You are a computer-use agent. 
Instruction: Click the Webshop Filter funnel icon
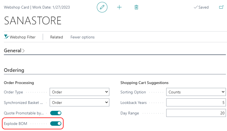tap(6, 37)
